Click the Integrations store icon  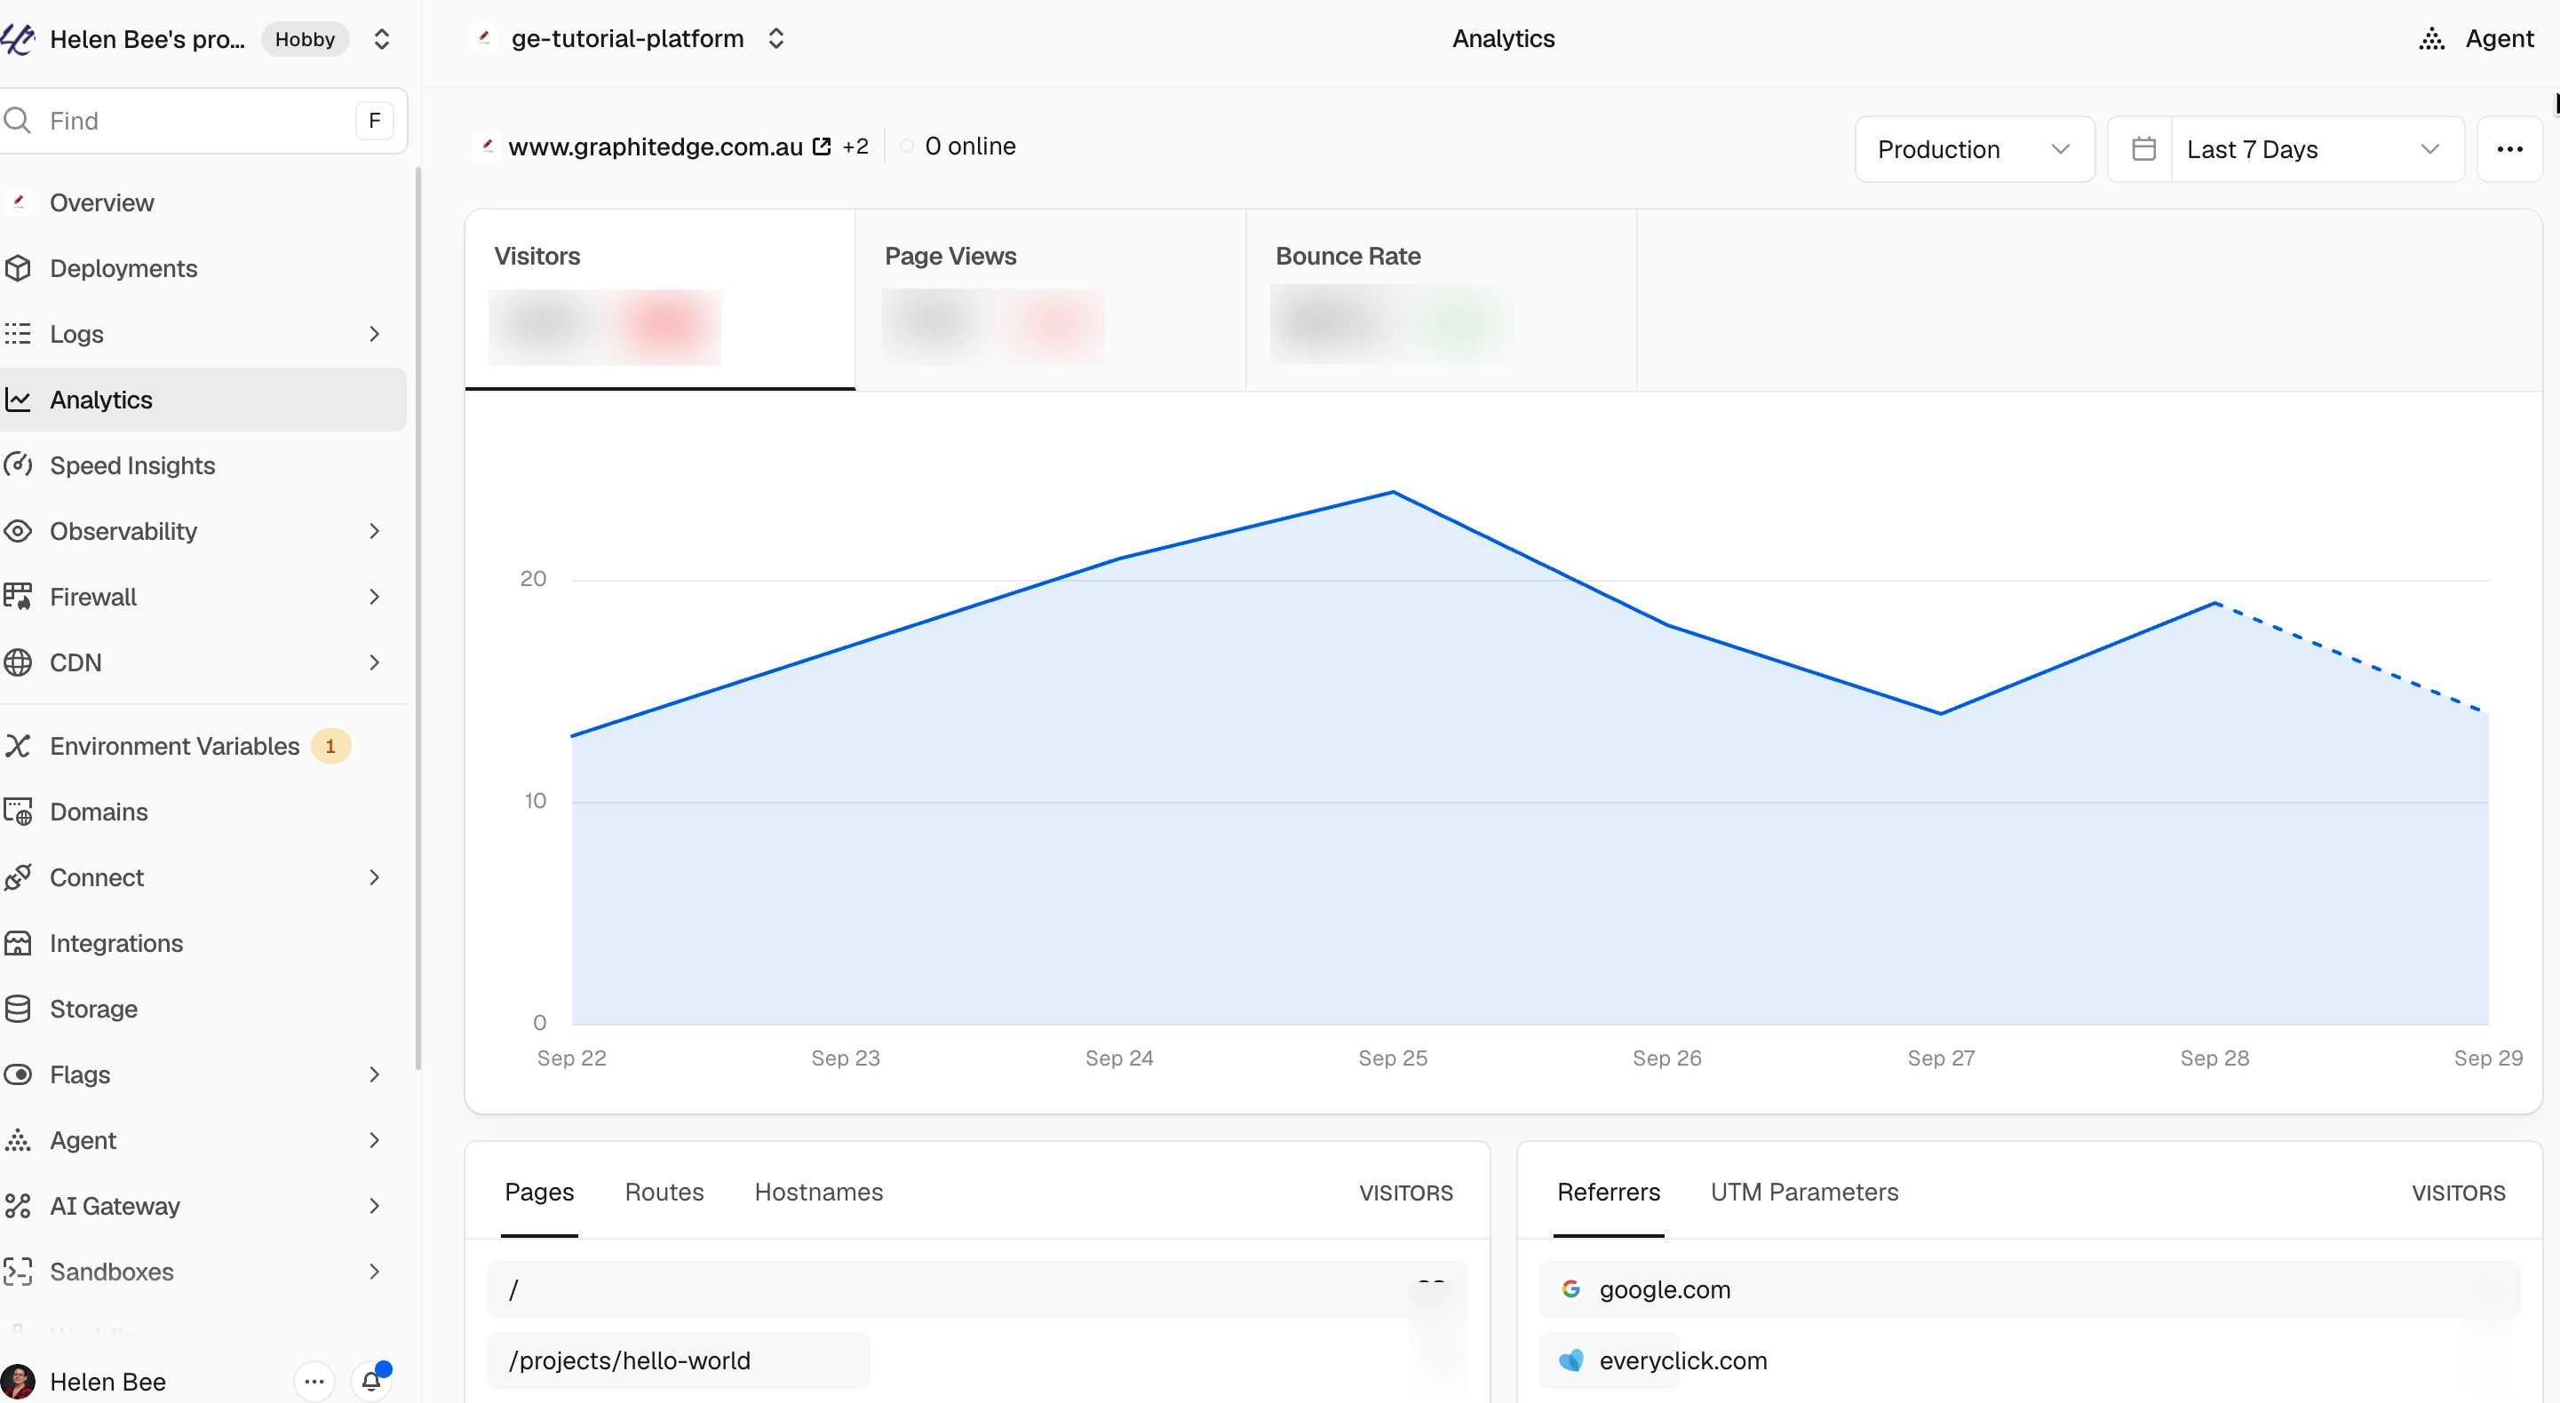(18, 943)
